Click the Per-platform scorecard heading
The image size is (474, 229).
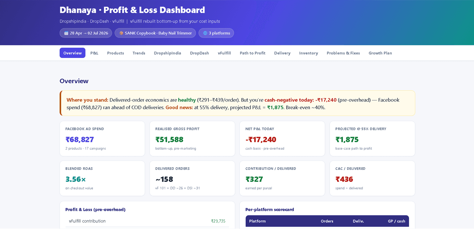point(270,209)
